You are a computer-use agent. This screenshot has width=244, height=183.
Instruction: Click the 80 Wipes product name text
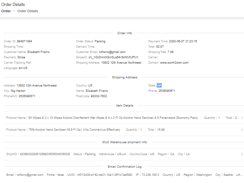(x=113, y=118)
